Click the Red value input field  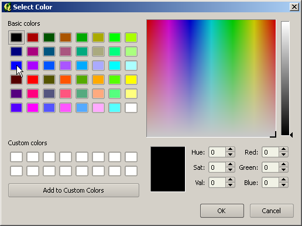pos(270,152)
